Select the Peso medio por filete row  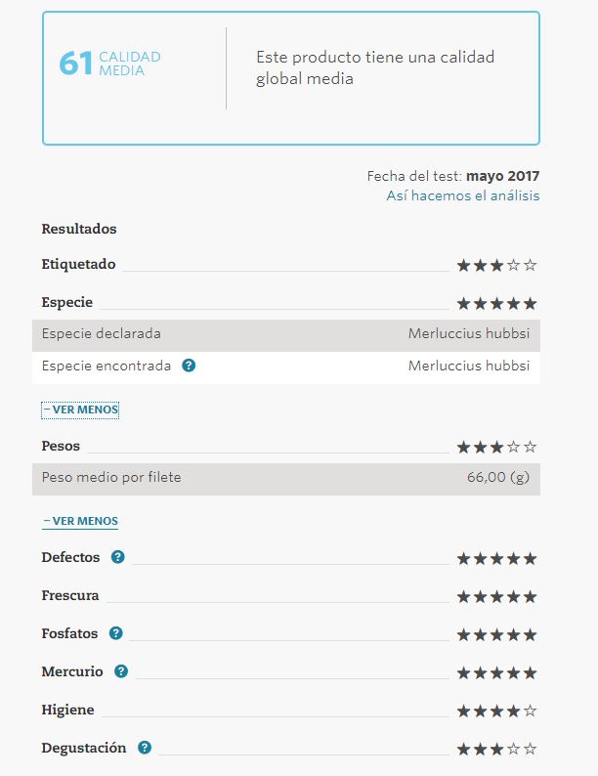[x=285, y=478]
